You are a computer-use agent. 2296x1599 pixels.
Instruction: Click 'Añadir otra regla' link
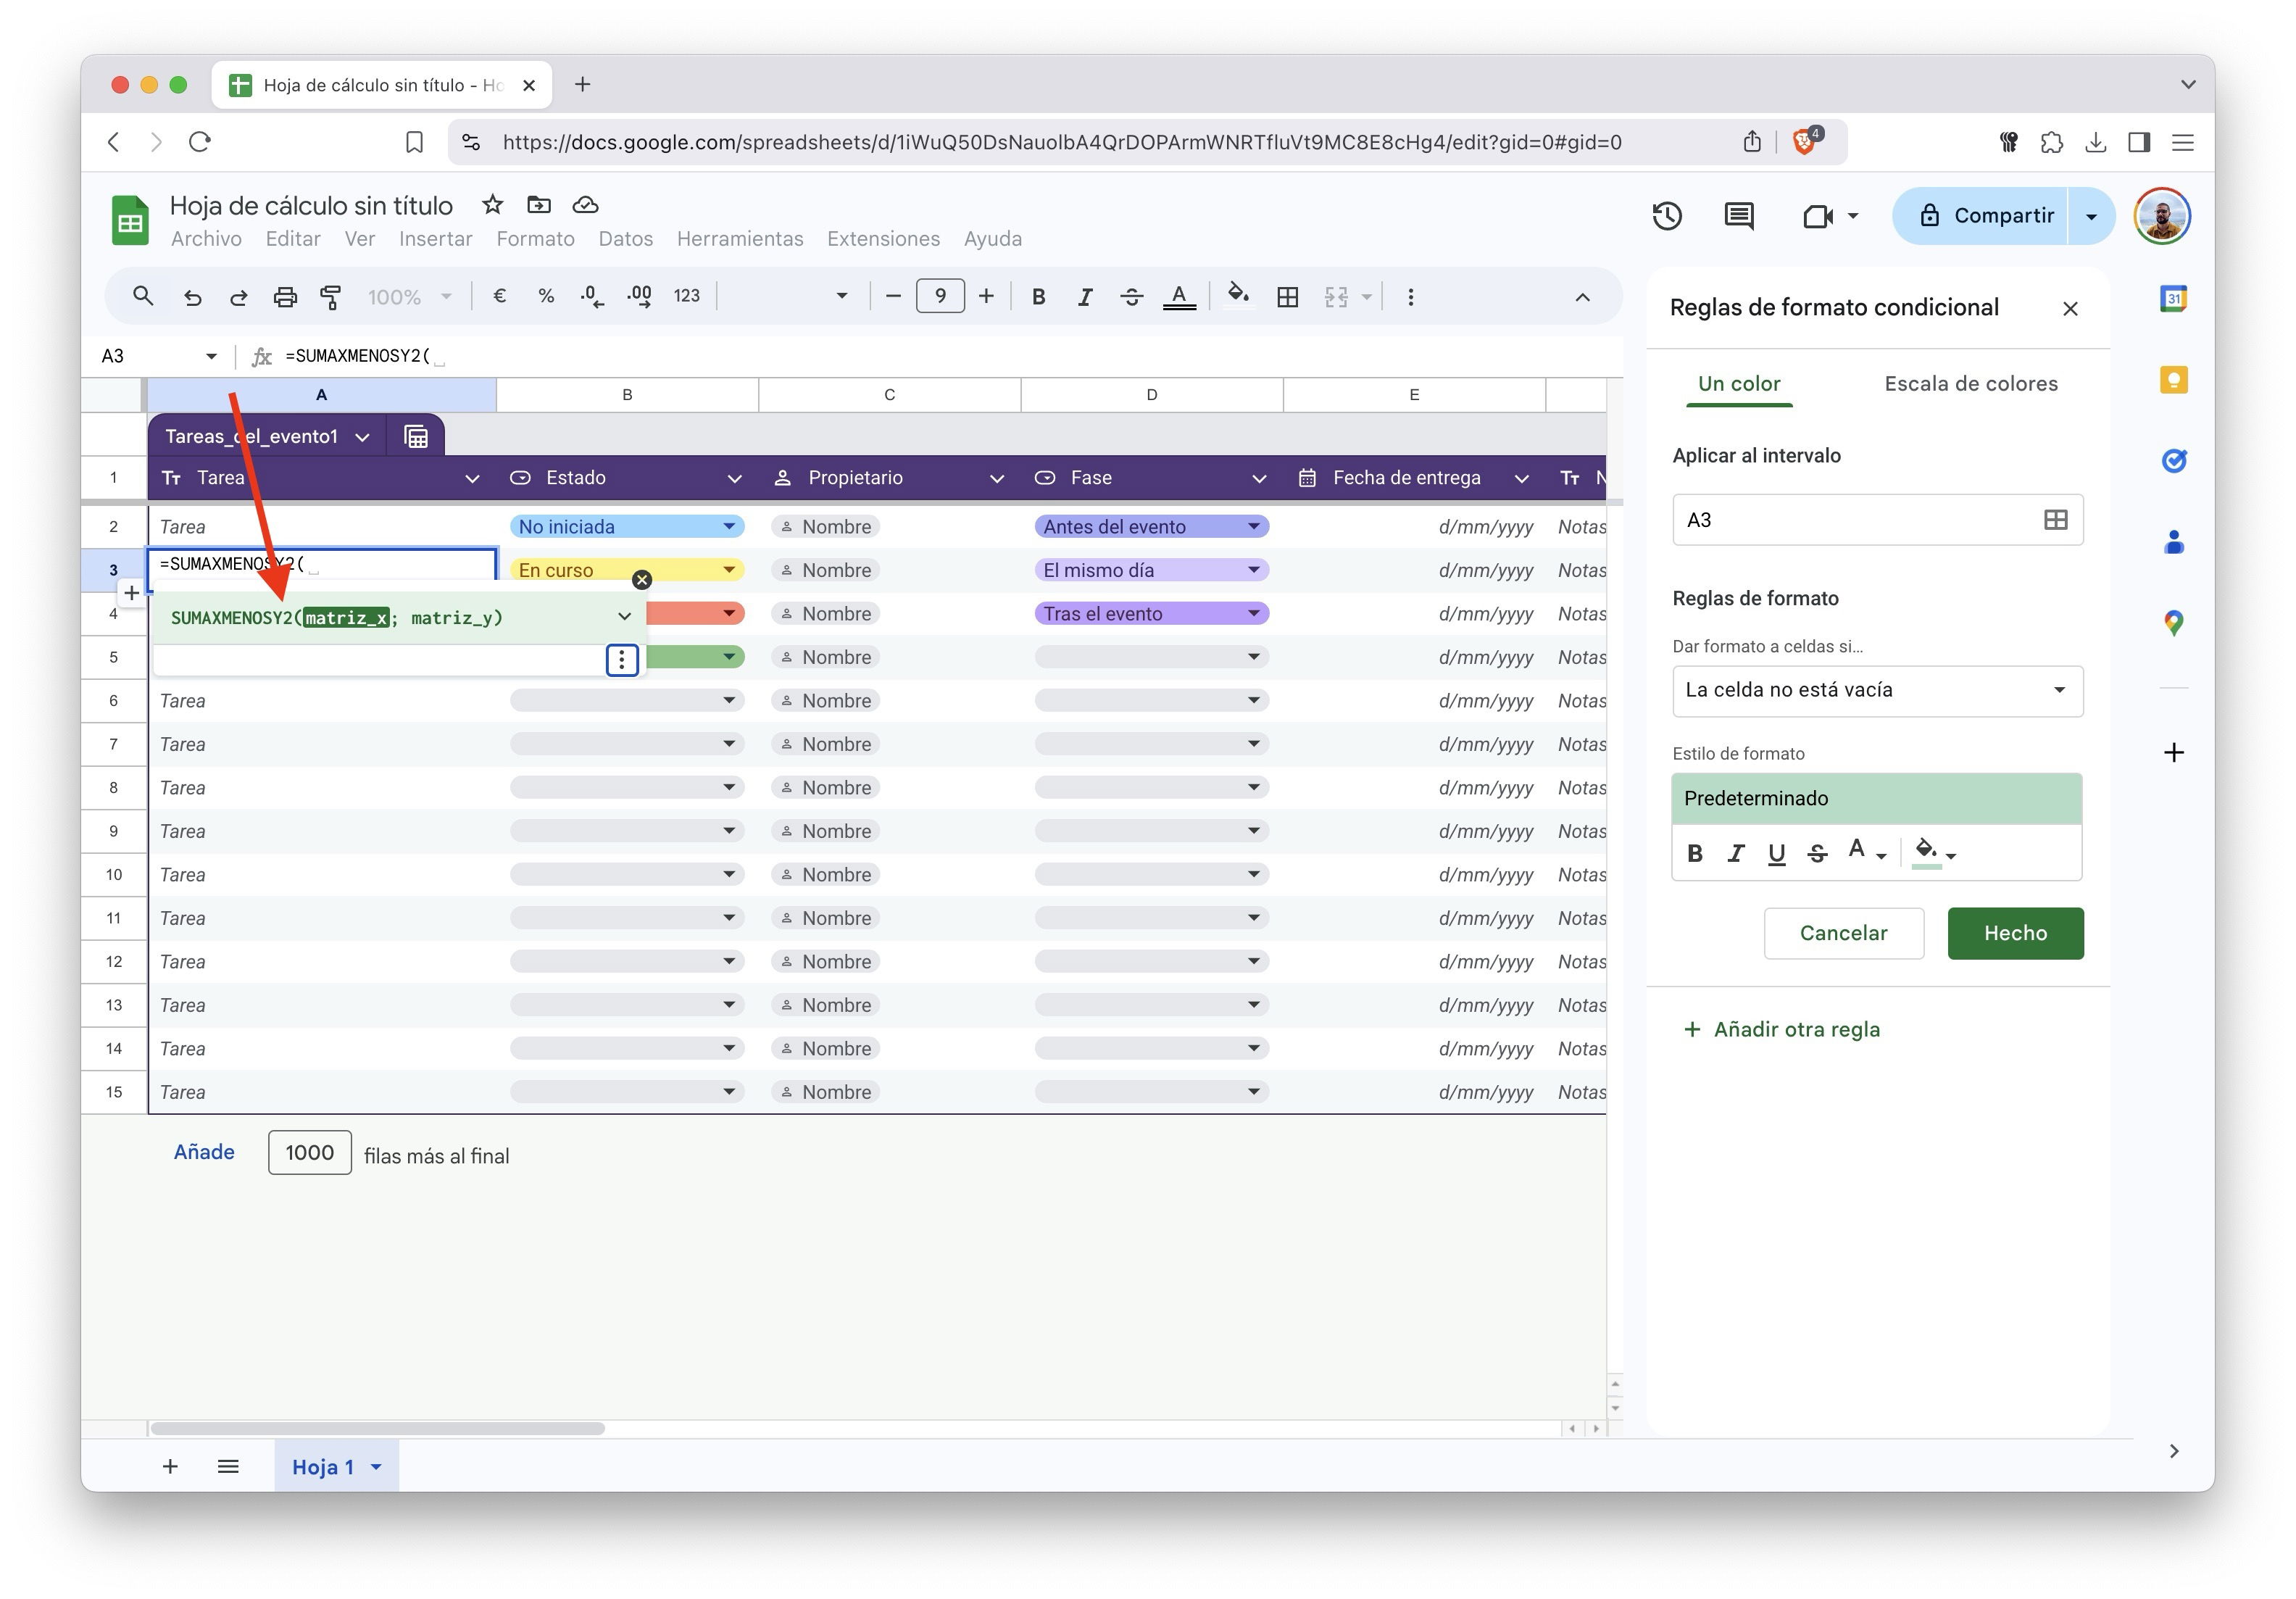1782,1029
